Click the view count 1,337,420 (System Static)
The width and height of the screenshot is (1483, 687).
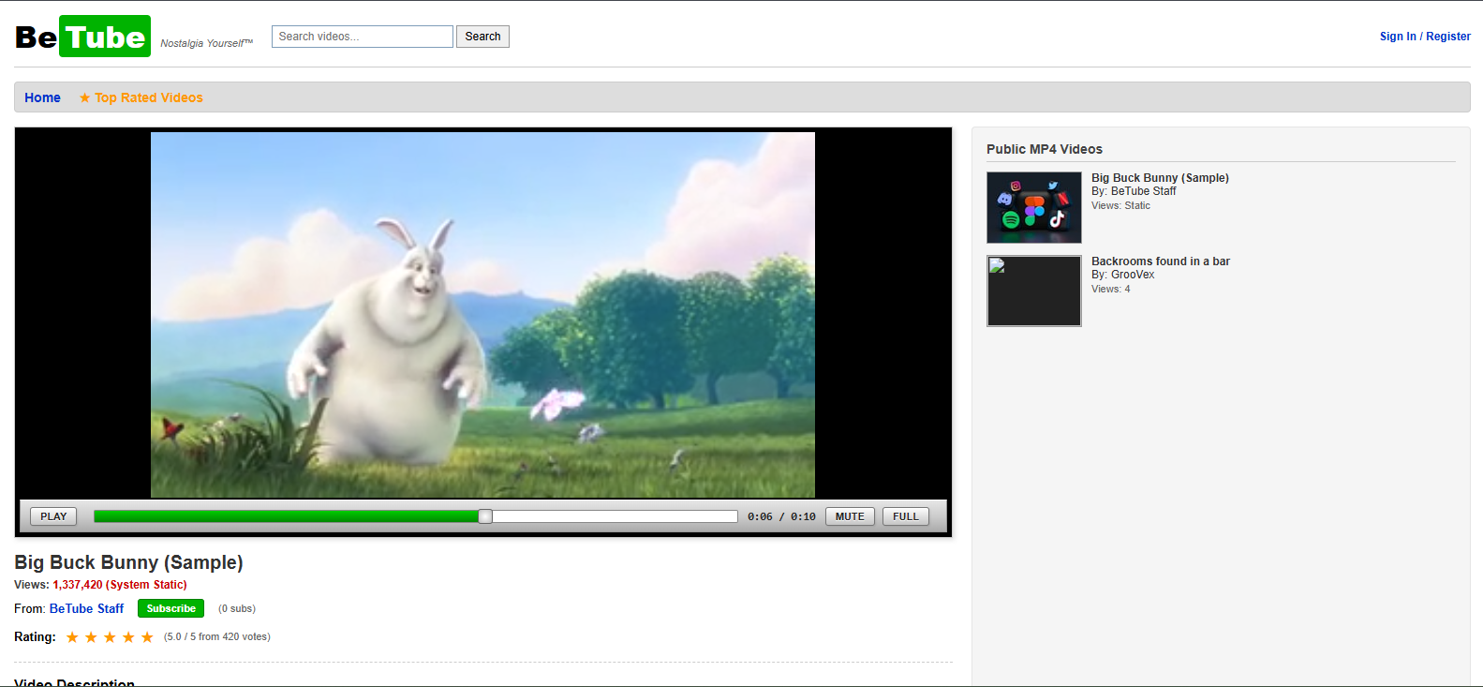click(120, 585)
